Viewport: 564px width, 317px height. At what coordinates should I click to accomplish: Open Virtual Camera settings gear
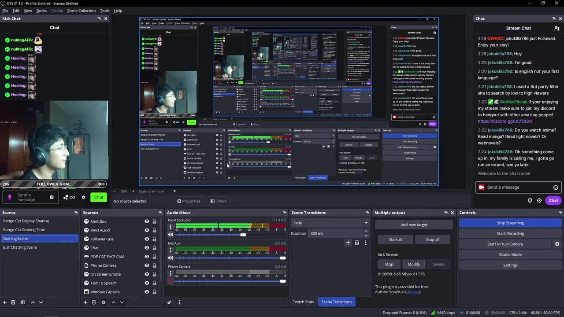tap(557, 244)
